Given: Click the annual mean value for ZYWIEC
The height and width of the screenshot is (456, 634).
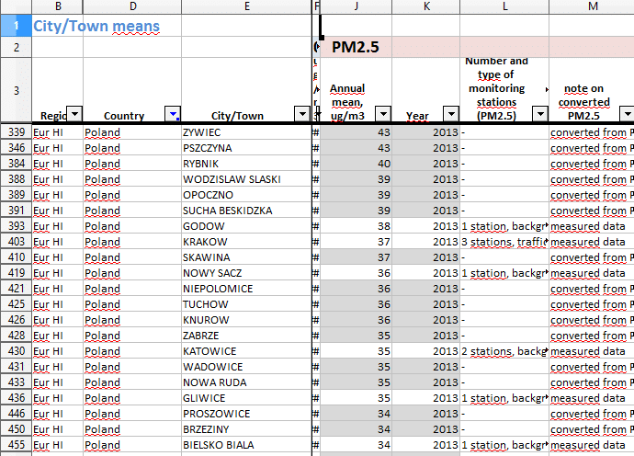Looking at the screenshot, I should pyautogui.click(x=356, y=132).
